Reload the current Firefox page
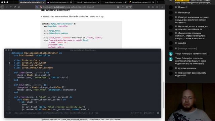Image resolution: width=215 pixels, height=121 pixels. [15, 7]
